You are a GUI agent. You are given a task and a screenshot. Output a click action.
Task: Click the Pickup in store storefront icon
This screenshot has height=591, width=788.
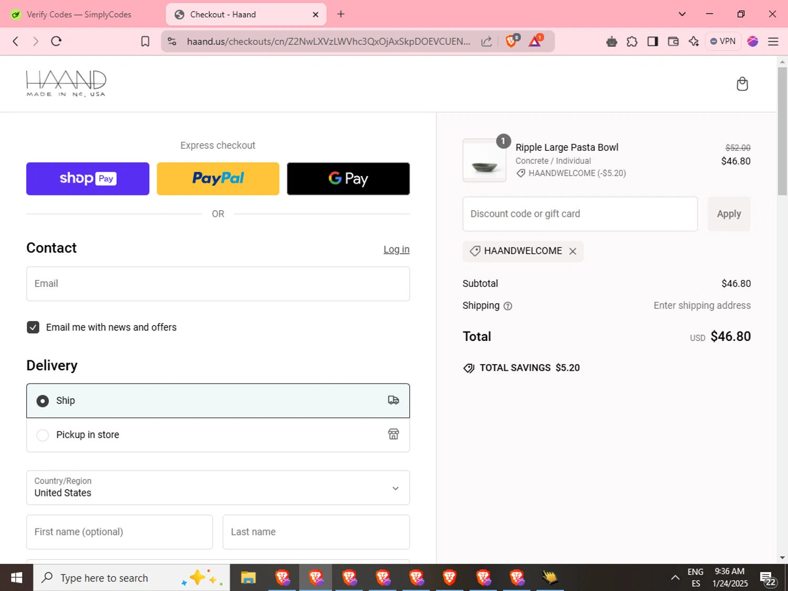click(393, 434)
